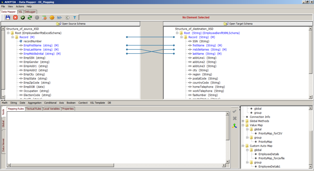The image size is (314, 171).
Task: Click the orange gear settings icon
Action: coord(52,17)
